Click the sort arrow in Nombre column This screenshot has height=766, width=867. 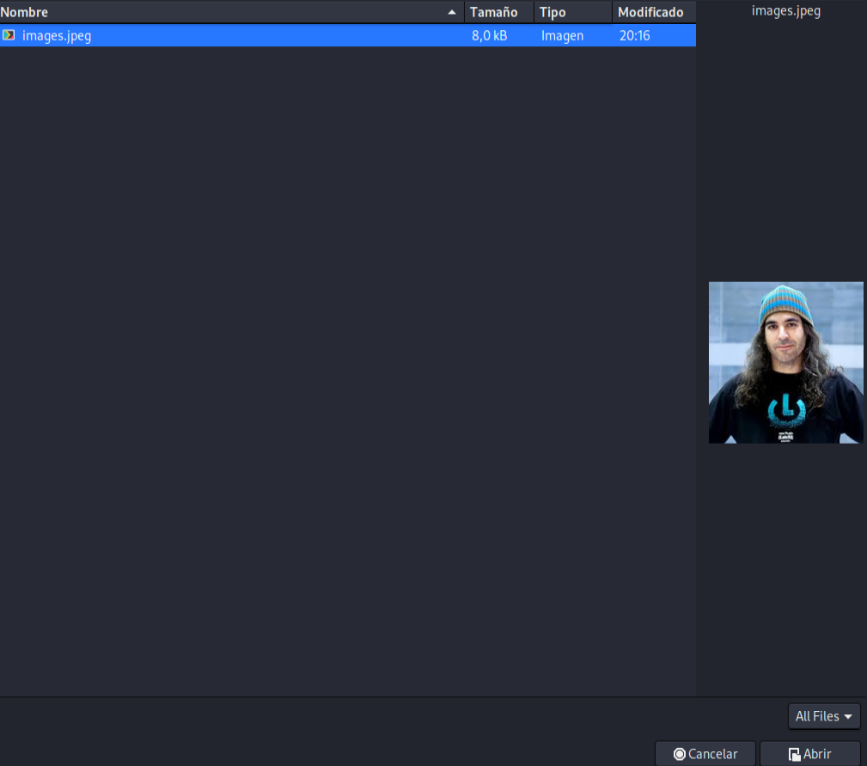pos(452,12)
